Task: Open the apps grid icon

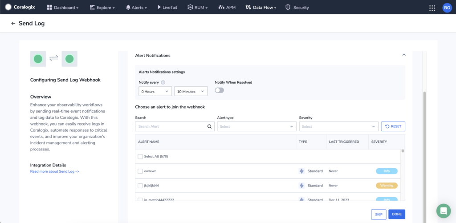Action: pos(432,8)
